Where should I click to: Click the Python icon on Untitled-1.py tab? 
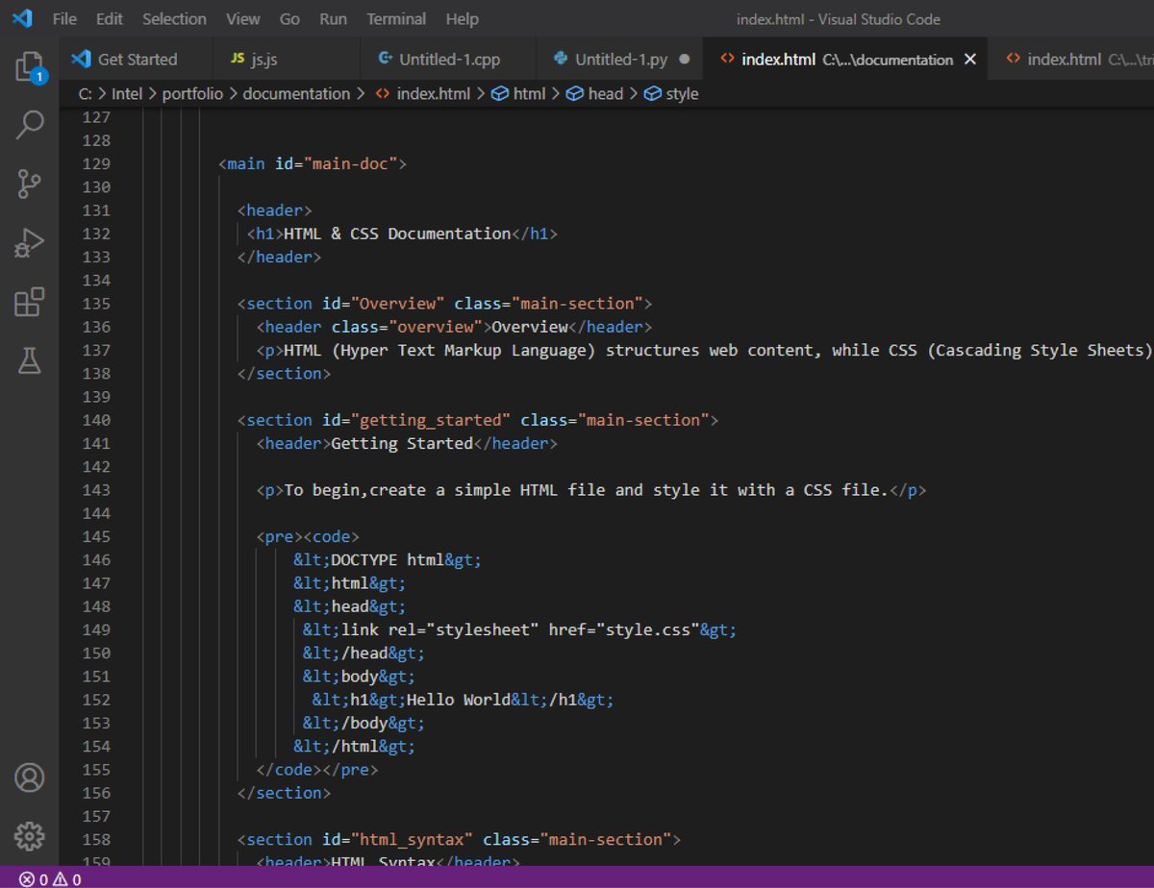562,59
